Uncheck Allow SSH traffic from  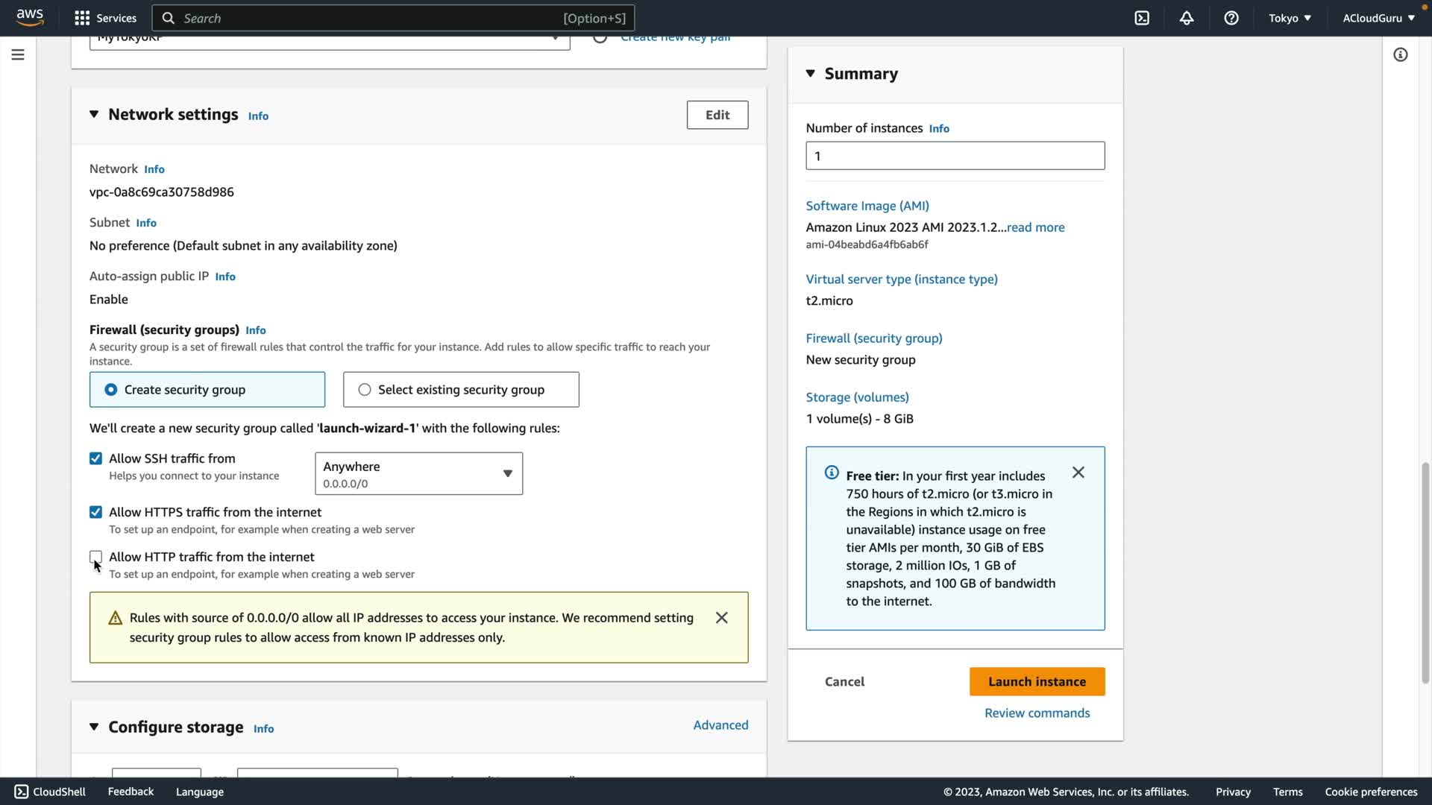[x=95, y=458]
